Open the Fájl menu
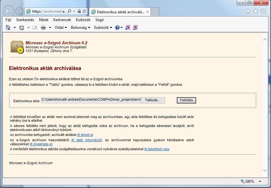Viewport: 271px width, 188px height. (8, 20)
